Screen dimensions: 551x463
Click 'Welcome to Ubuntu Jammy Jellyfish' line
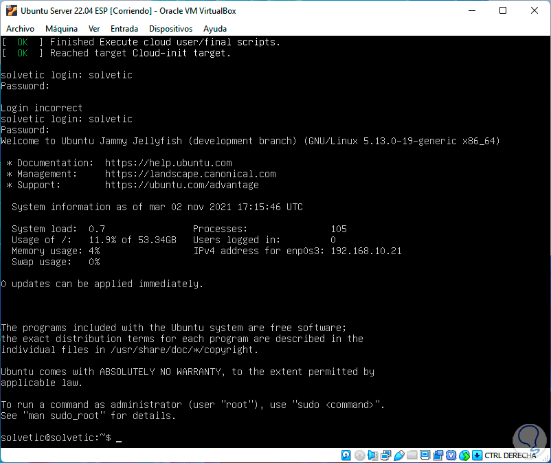tap(250, 141)
